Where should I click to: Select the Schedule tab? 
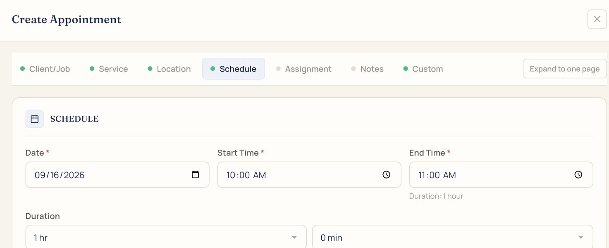click(x=233, y=69)
